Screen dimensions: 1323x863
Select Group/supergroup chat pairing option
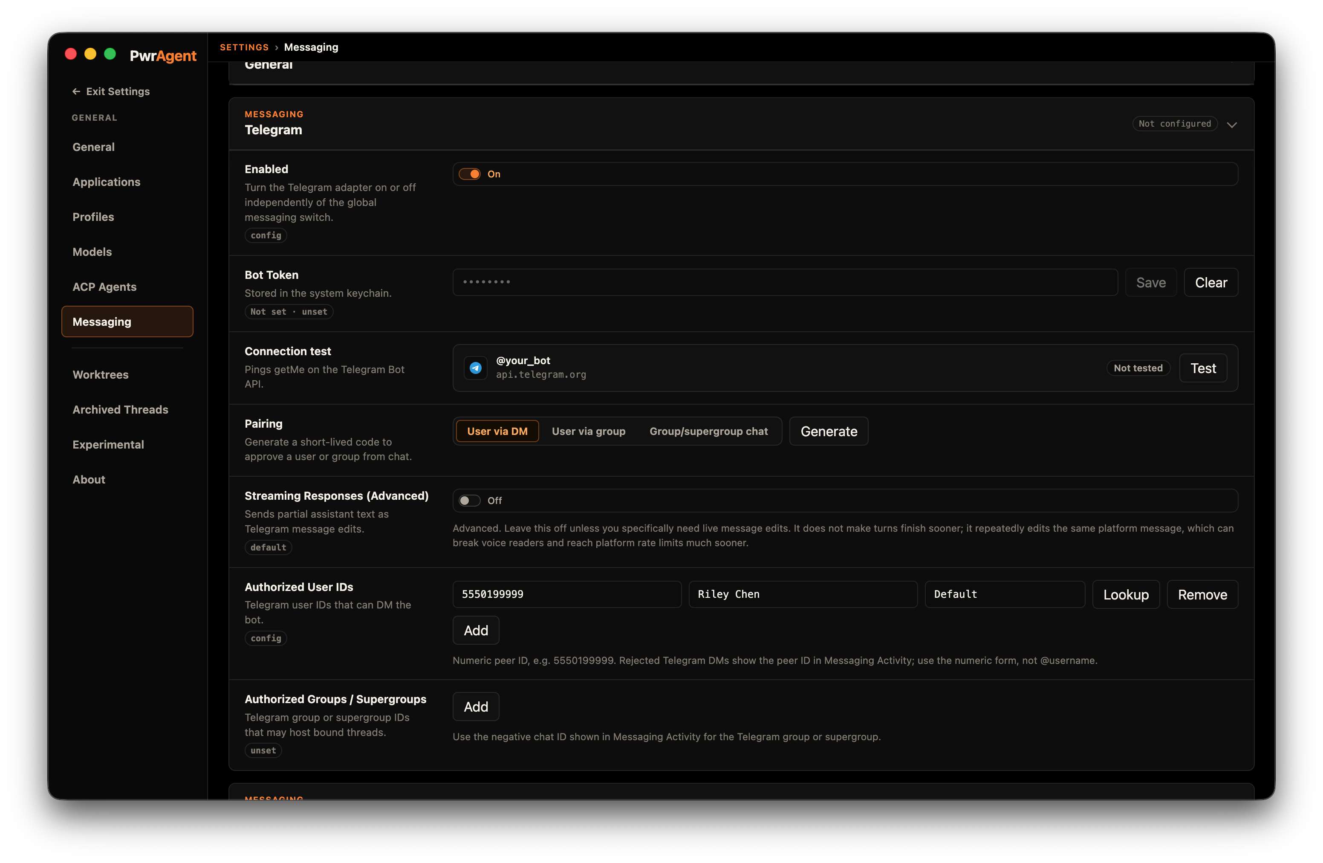pyautogui.click(x=708, y=431)
